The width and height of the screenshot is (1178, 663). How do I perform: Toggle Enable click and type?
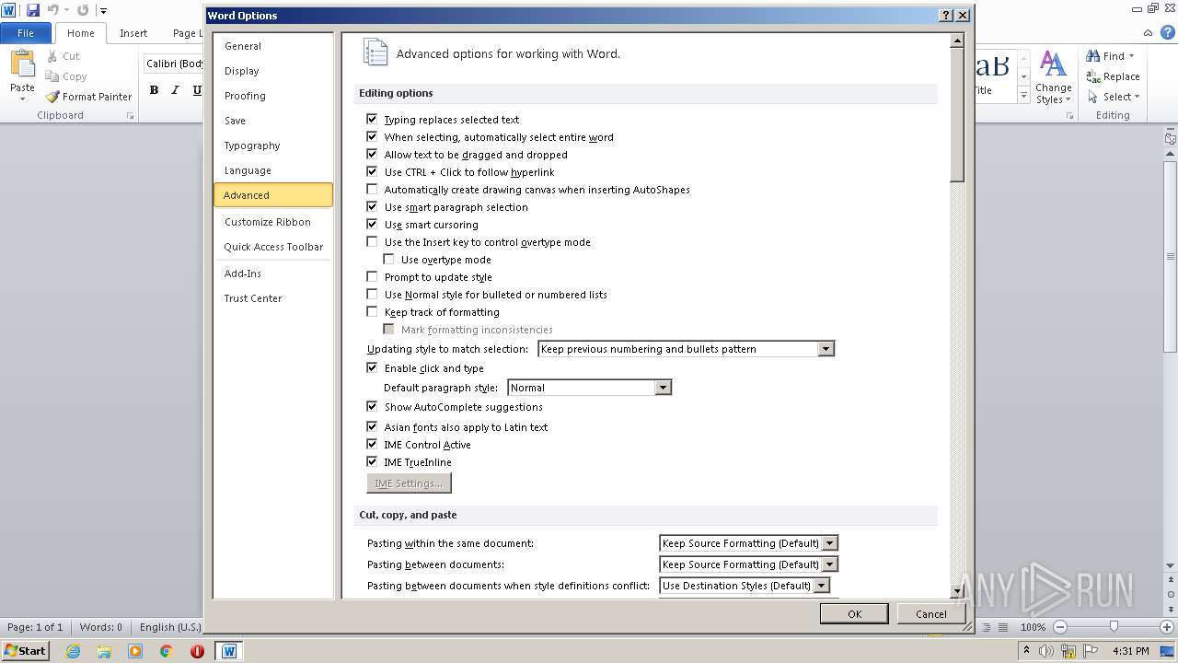click(372, 368)
